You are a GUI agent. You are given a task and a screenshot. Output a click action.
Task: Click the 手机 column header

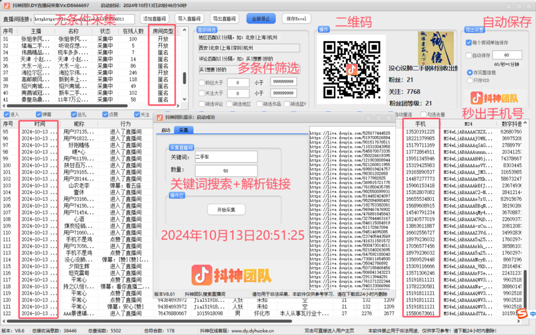420,124
